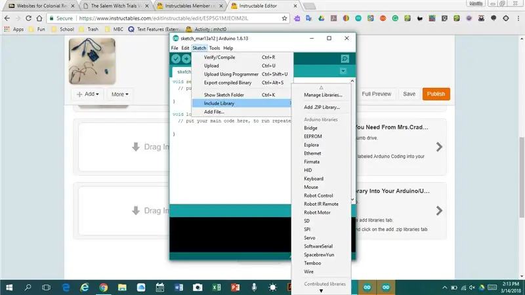Click the browser Reload icon
525x295 pixels.
(28, 18)
